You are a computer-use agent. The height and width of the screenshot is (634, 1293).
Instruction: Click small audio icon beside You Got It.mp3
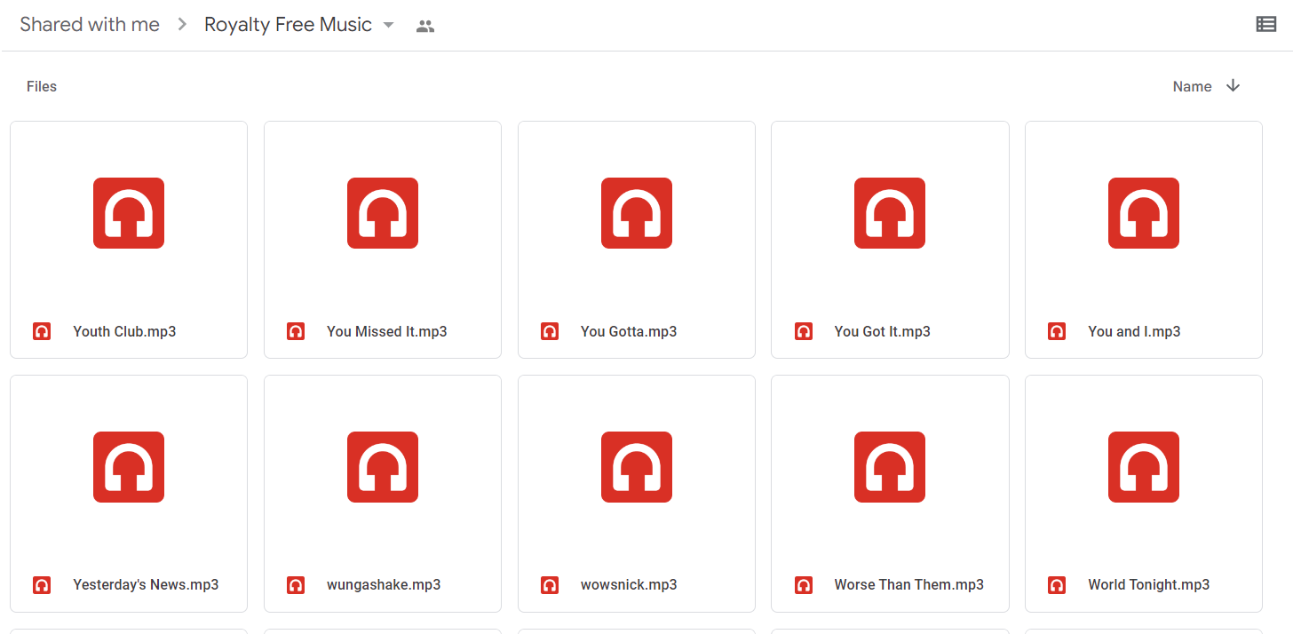(804, 331)
